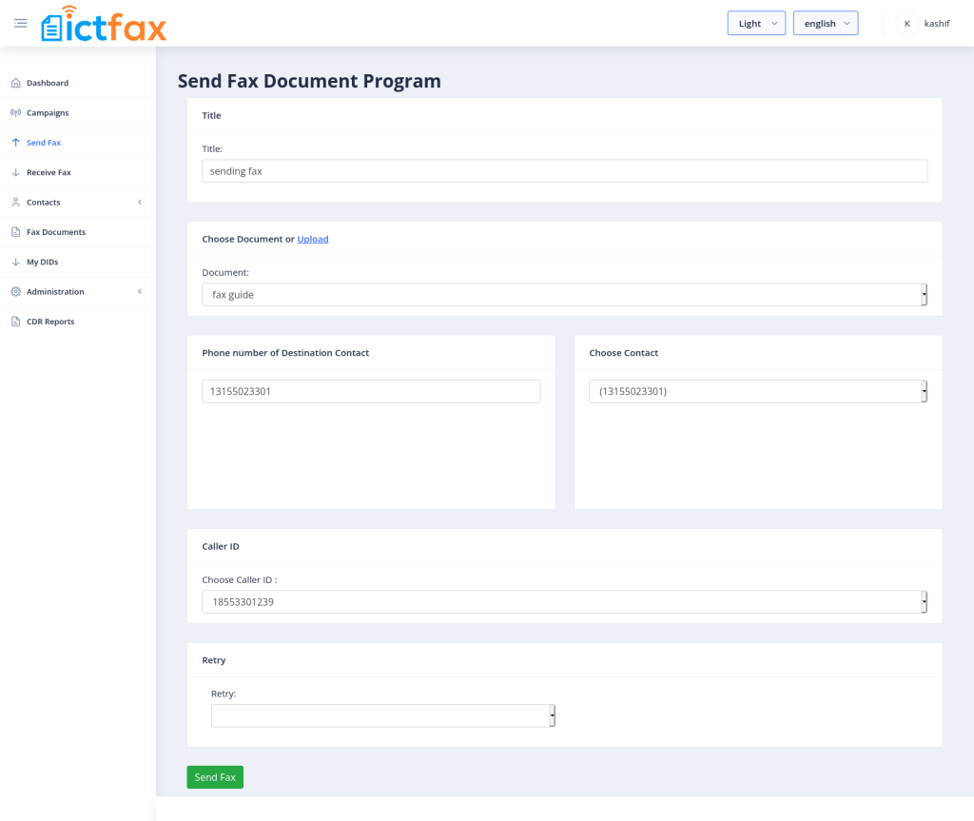Open Fax Documents in the sidebar

point(78,232)
